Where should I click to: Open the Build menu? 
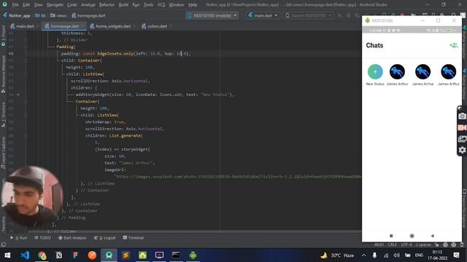123,5
